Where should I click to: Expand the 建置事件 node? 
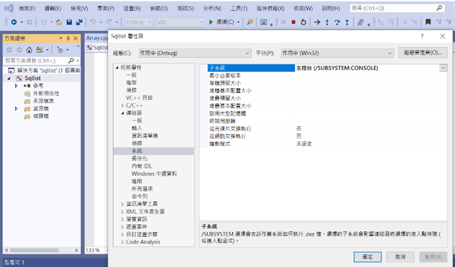pyautogui.click(x=123, y=227)
